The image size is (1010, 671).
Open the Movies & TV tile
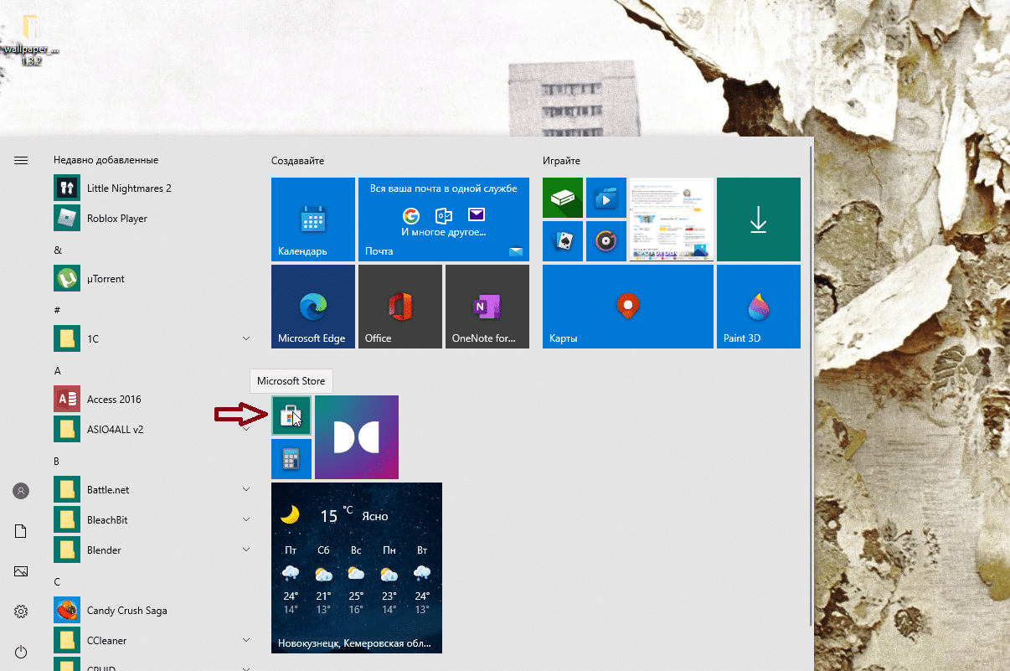click(x=606, y=198)
